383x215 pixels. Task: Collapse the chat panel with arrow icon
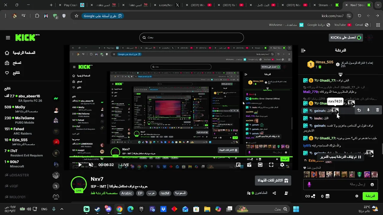(303, 50)
